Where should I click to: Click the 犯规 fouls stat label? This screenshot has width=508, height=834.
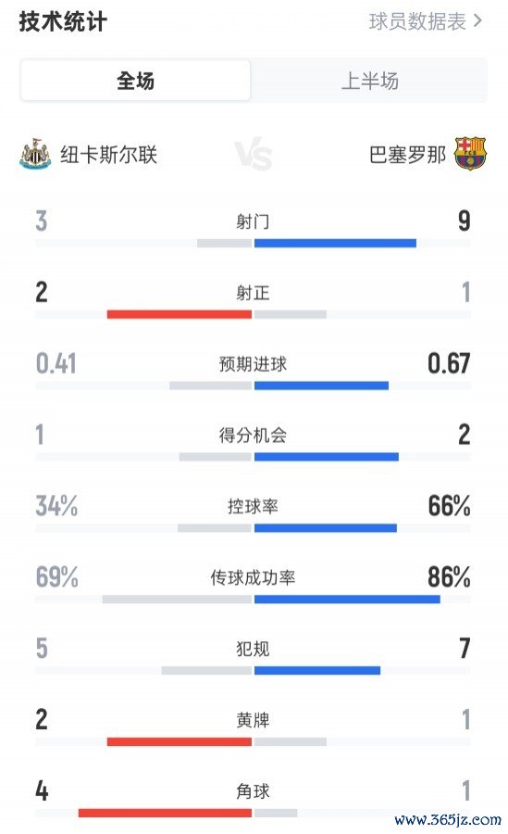[x=253, y=649]
